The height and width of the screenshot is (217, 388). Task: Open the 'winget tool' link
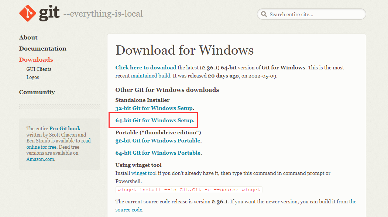144,173
